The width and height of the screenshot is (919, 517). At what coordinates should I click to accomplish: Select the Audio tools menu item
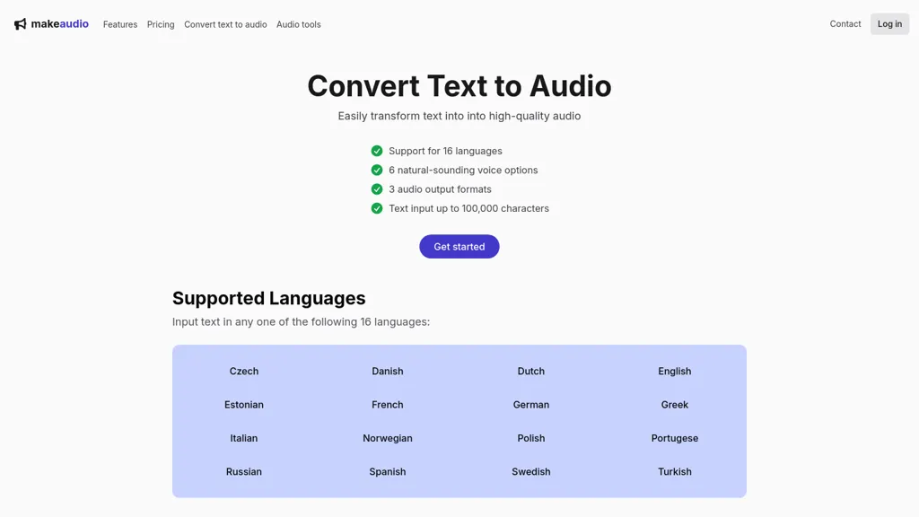pos(298,24)
